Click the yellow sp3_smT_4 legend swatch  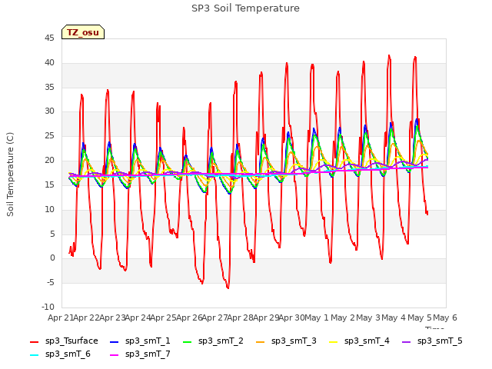coord(333,341)
